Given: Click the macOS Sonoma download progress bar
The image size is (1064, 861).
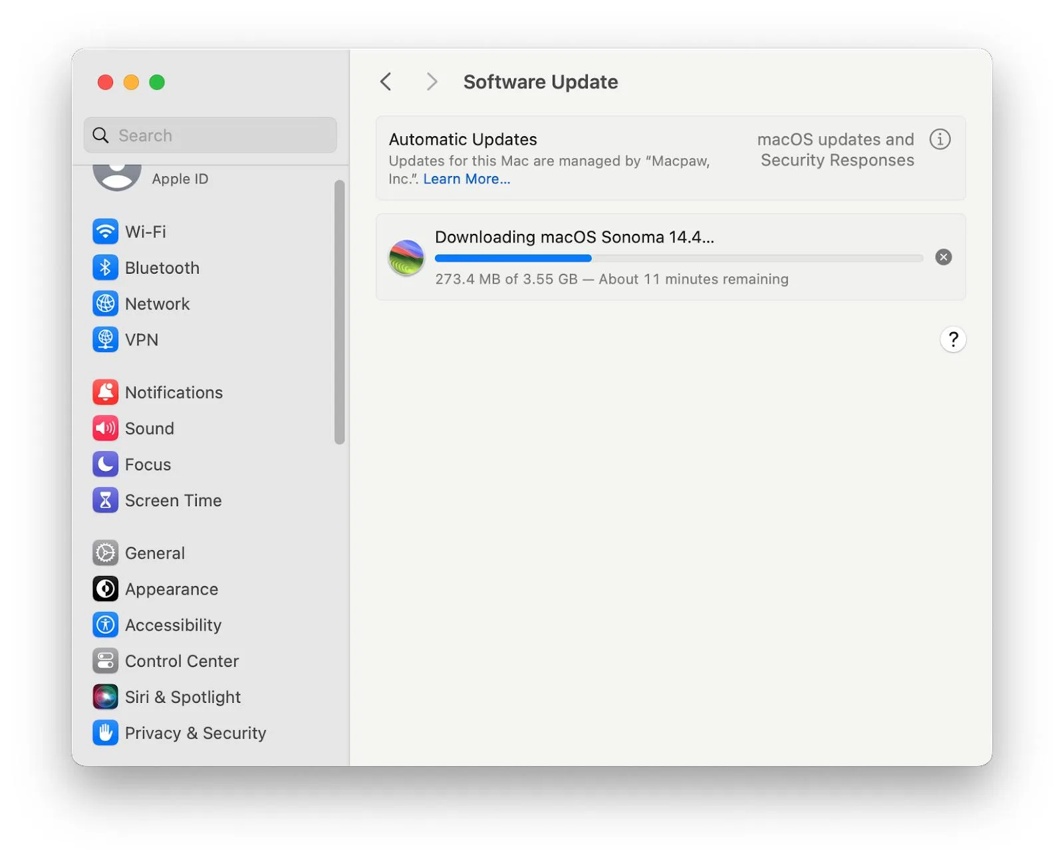Looking at the screenshot, I should [679, 258].
